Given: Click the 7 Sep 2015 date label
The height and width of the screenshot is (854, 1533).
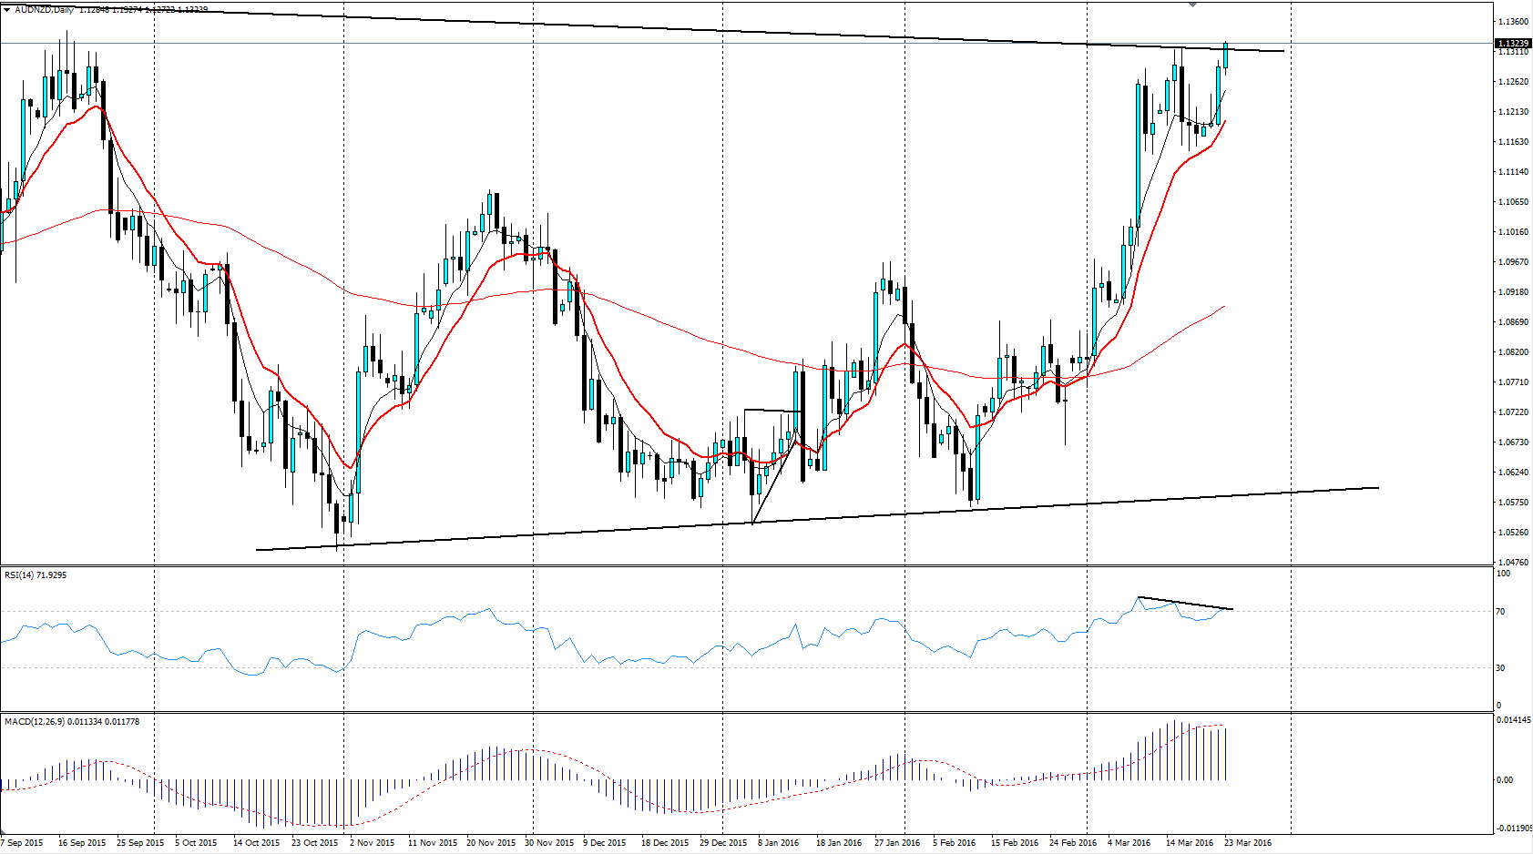Looking at the screenshot, I should coord(23,843).
